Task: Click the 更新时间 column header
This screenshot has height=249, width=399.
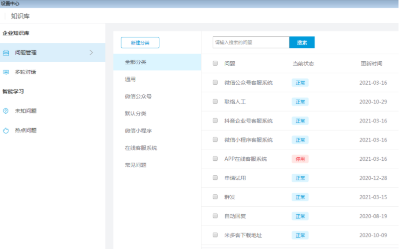Action: click(371, 64)
